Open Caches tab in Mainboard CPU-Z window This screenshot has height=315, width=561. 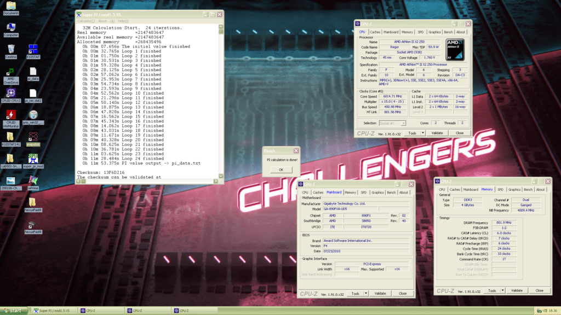coord(318,192)
